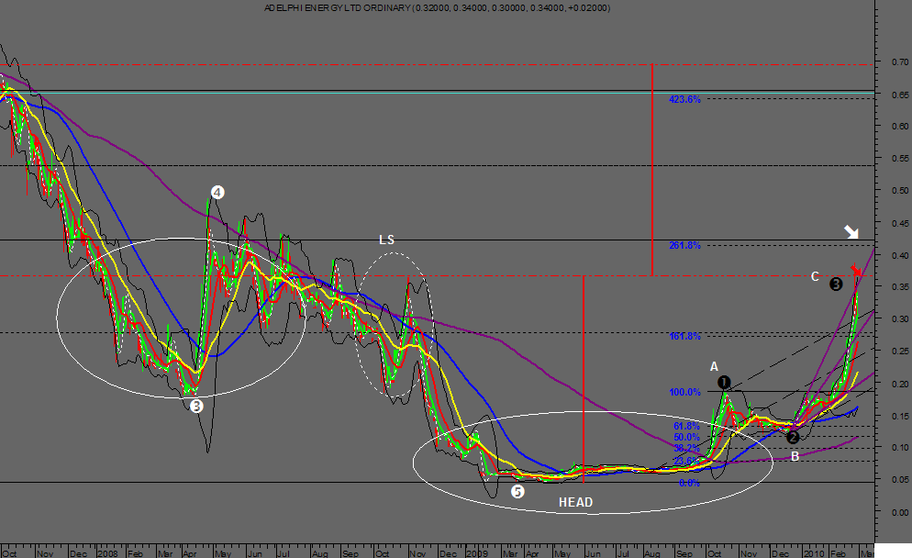Click the HEAD pattern annotation text

point(576,502)
